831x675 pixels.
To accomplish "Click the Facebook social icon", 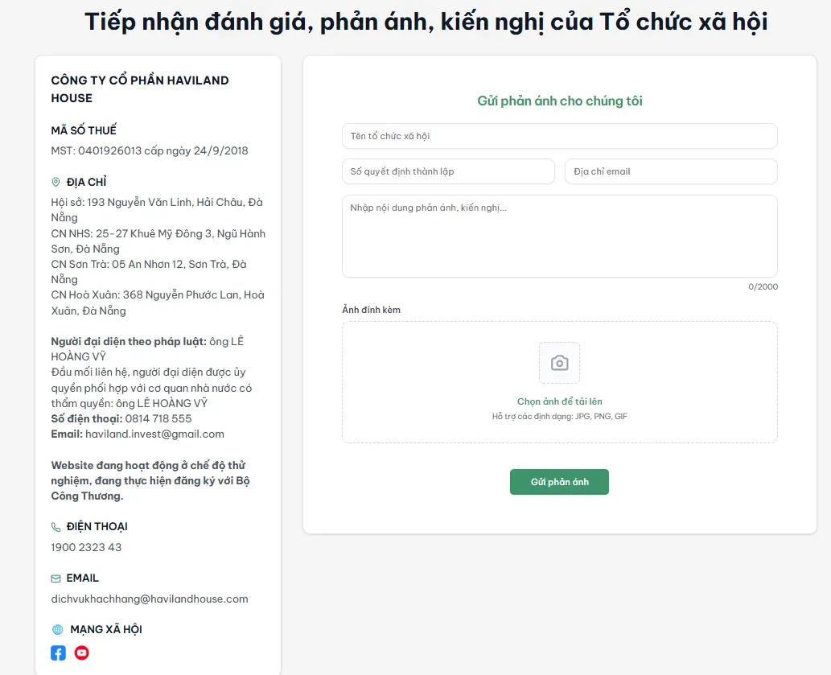I will 59,653.
